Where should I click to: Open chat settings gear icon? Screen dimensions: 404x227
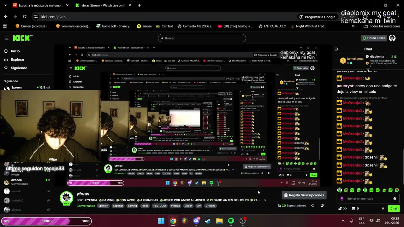(x=383, y=209)
